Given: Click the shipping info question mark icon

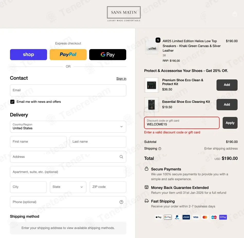Looking at the screenshot, I should [x=160, y=149].
